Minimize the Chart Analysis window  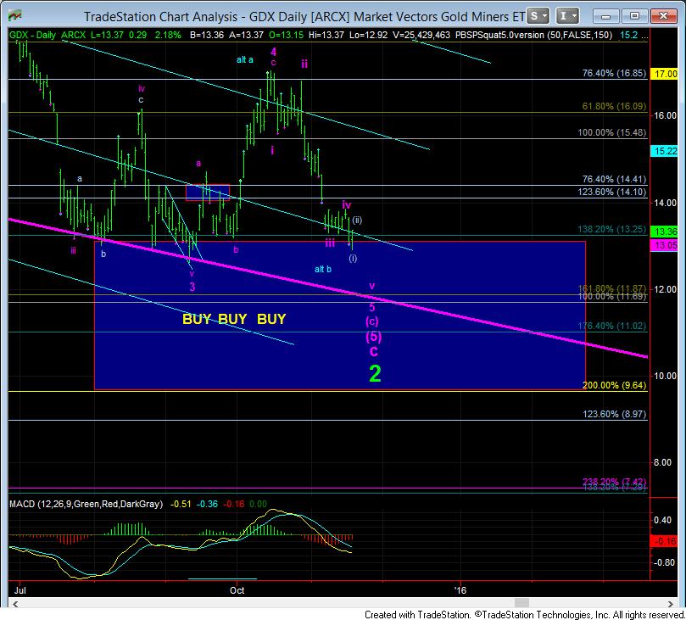pyautogui.click(x=606, y=17)
